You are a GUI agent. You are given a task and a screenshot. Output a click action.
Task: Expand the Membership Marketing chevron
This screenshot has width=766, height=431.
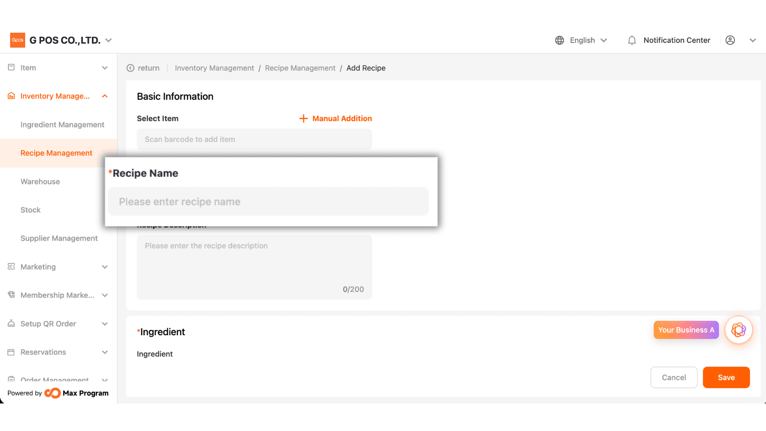point(105,295)
